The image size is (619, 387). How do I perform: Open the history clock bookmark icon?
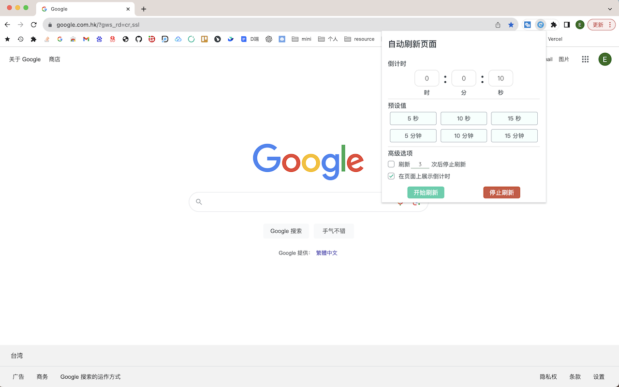click(20, 39)
